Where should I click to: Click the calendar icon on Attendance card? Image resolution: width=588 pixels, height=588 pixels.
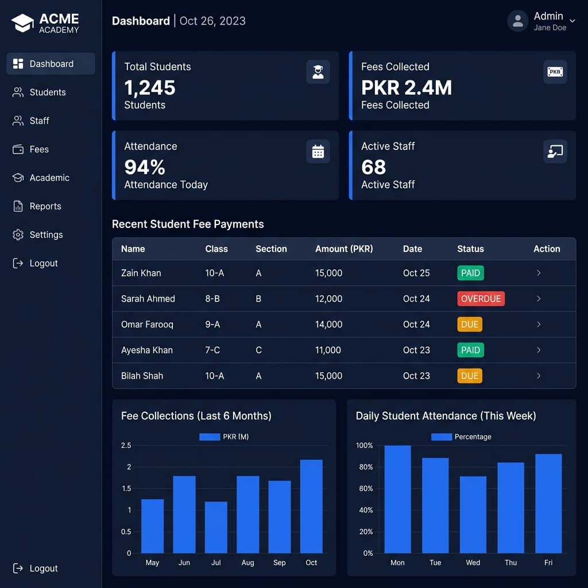click(318, 152)
